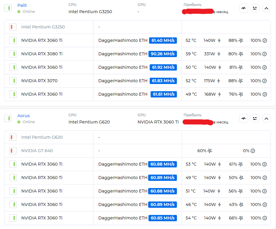Click the fan icon beside 61%
276x229 pixels.
pos(241,164)
